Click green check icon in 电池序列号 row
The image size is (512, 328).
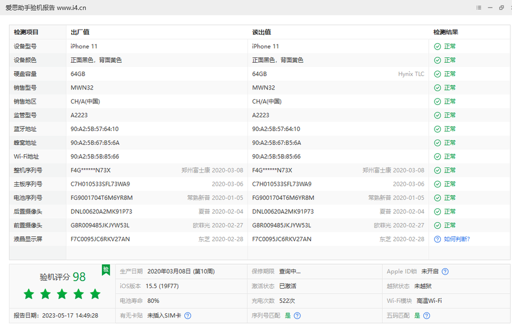tap(437, 198)
